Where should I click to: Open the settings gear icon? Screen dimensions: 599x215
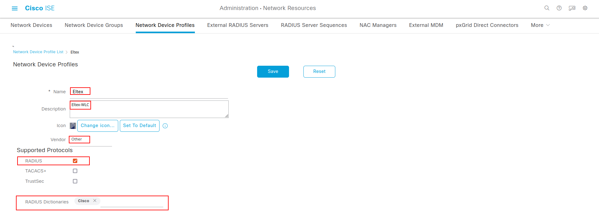585,8
